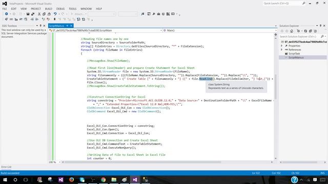
Task: Click the Save All icon
Action: click(33, 14)
